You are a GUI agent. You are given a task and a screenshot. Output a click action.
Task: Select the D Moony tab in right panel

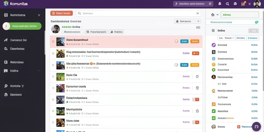point(252,38)
